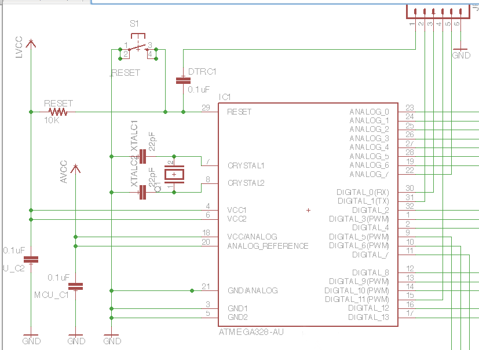Viewport: 479px width, 350px height.
Task: Click the DIGITAL_8 pin label
Action: pyautogui.click(x=371, y=272)
